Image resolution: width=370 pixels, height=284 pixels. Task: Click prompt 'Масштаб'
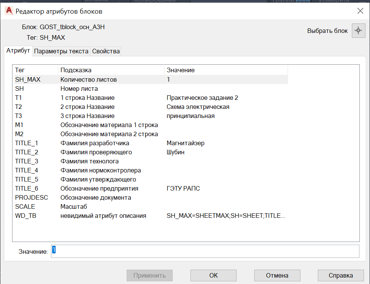tap(74, 206)
